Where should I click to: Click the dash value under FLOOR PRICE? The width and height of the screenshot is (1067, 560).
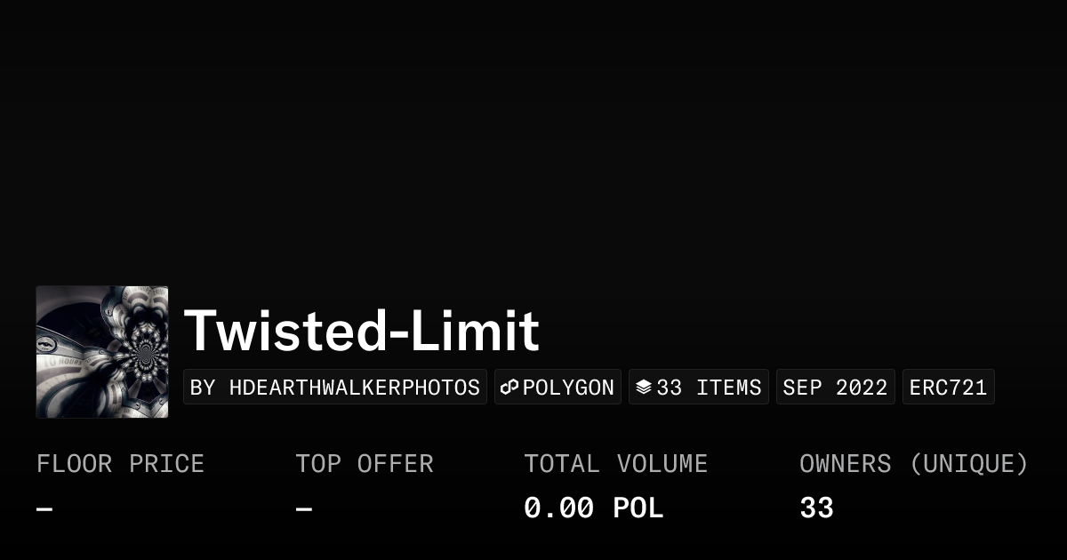(44, 509)
